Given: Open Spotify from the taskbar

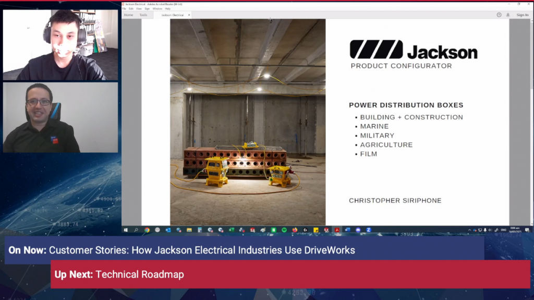Looking at the screenshot, I should (284, 230).
